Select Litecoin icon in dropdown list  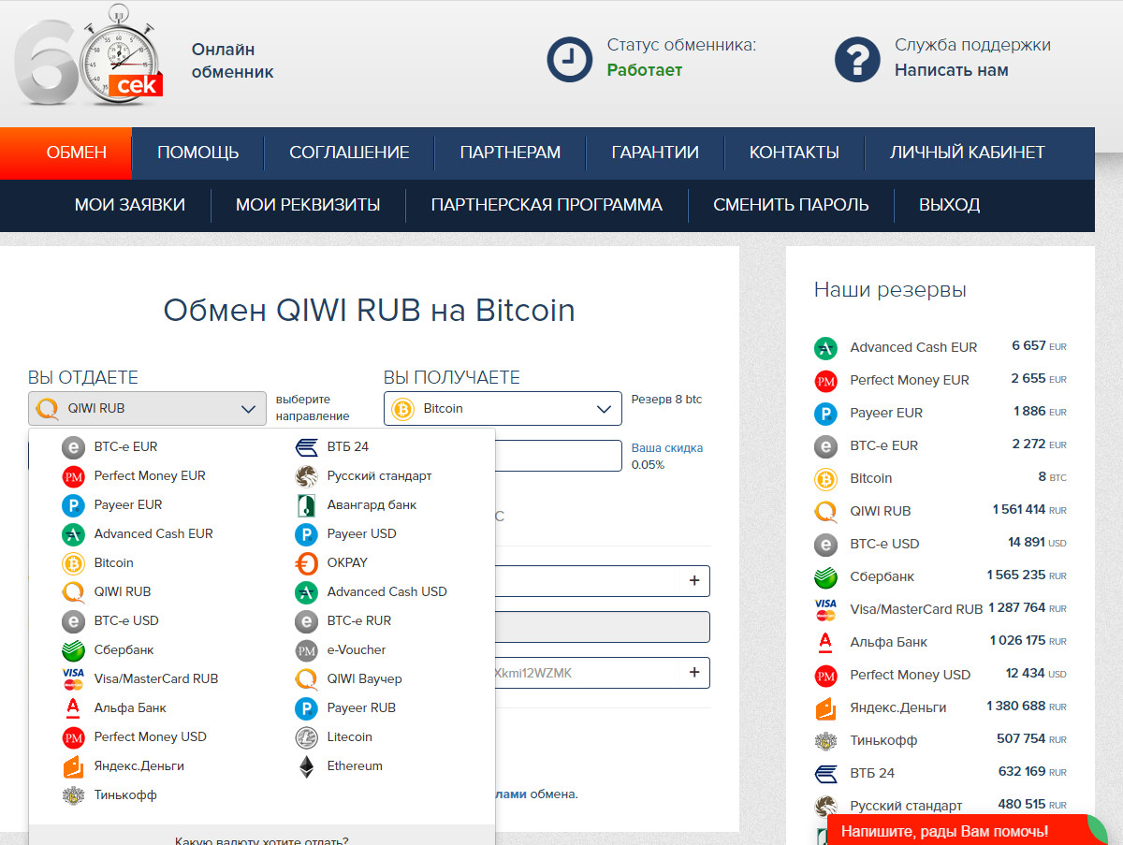click(x=307, y=737)
